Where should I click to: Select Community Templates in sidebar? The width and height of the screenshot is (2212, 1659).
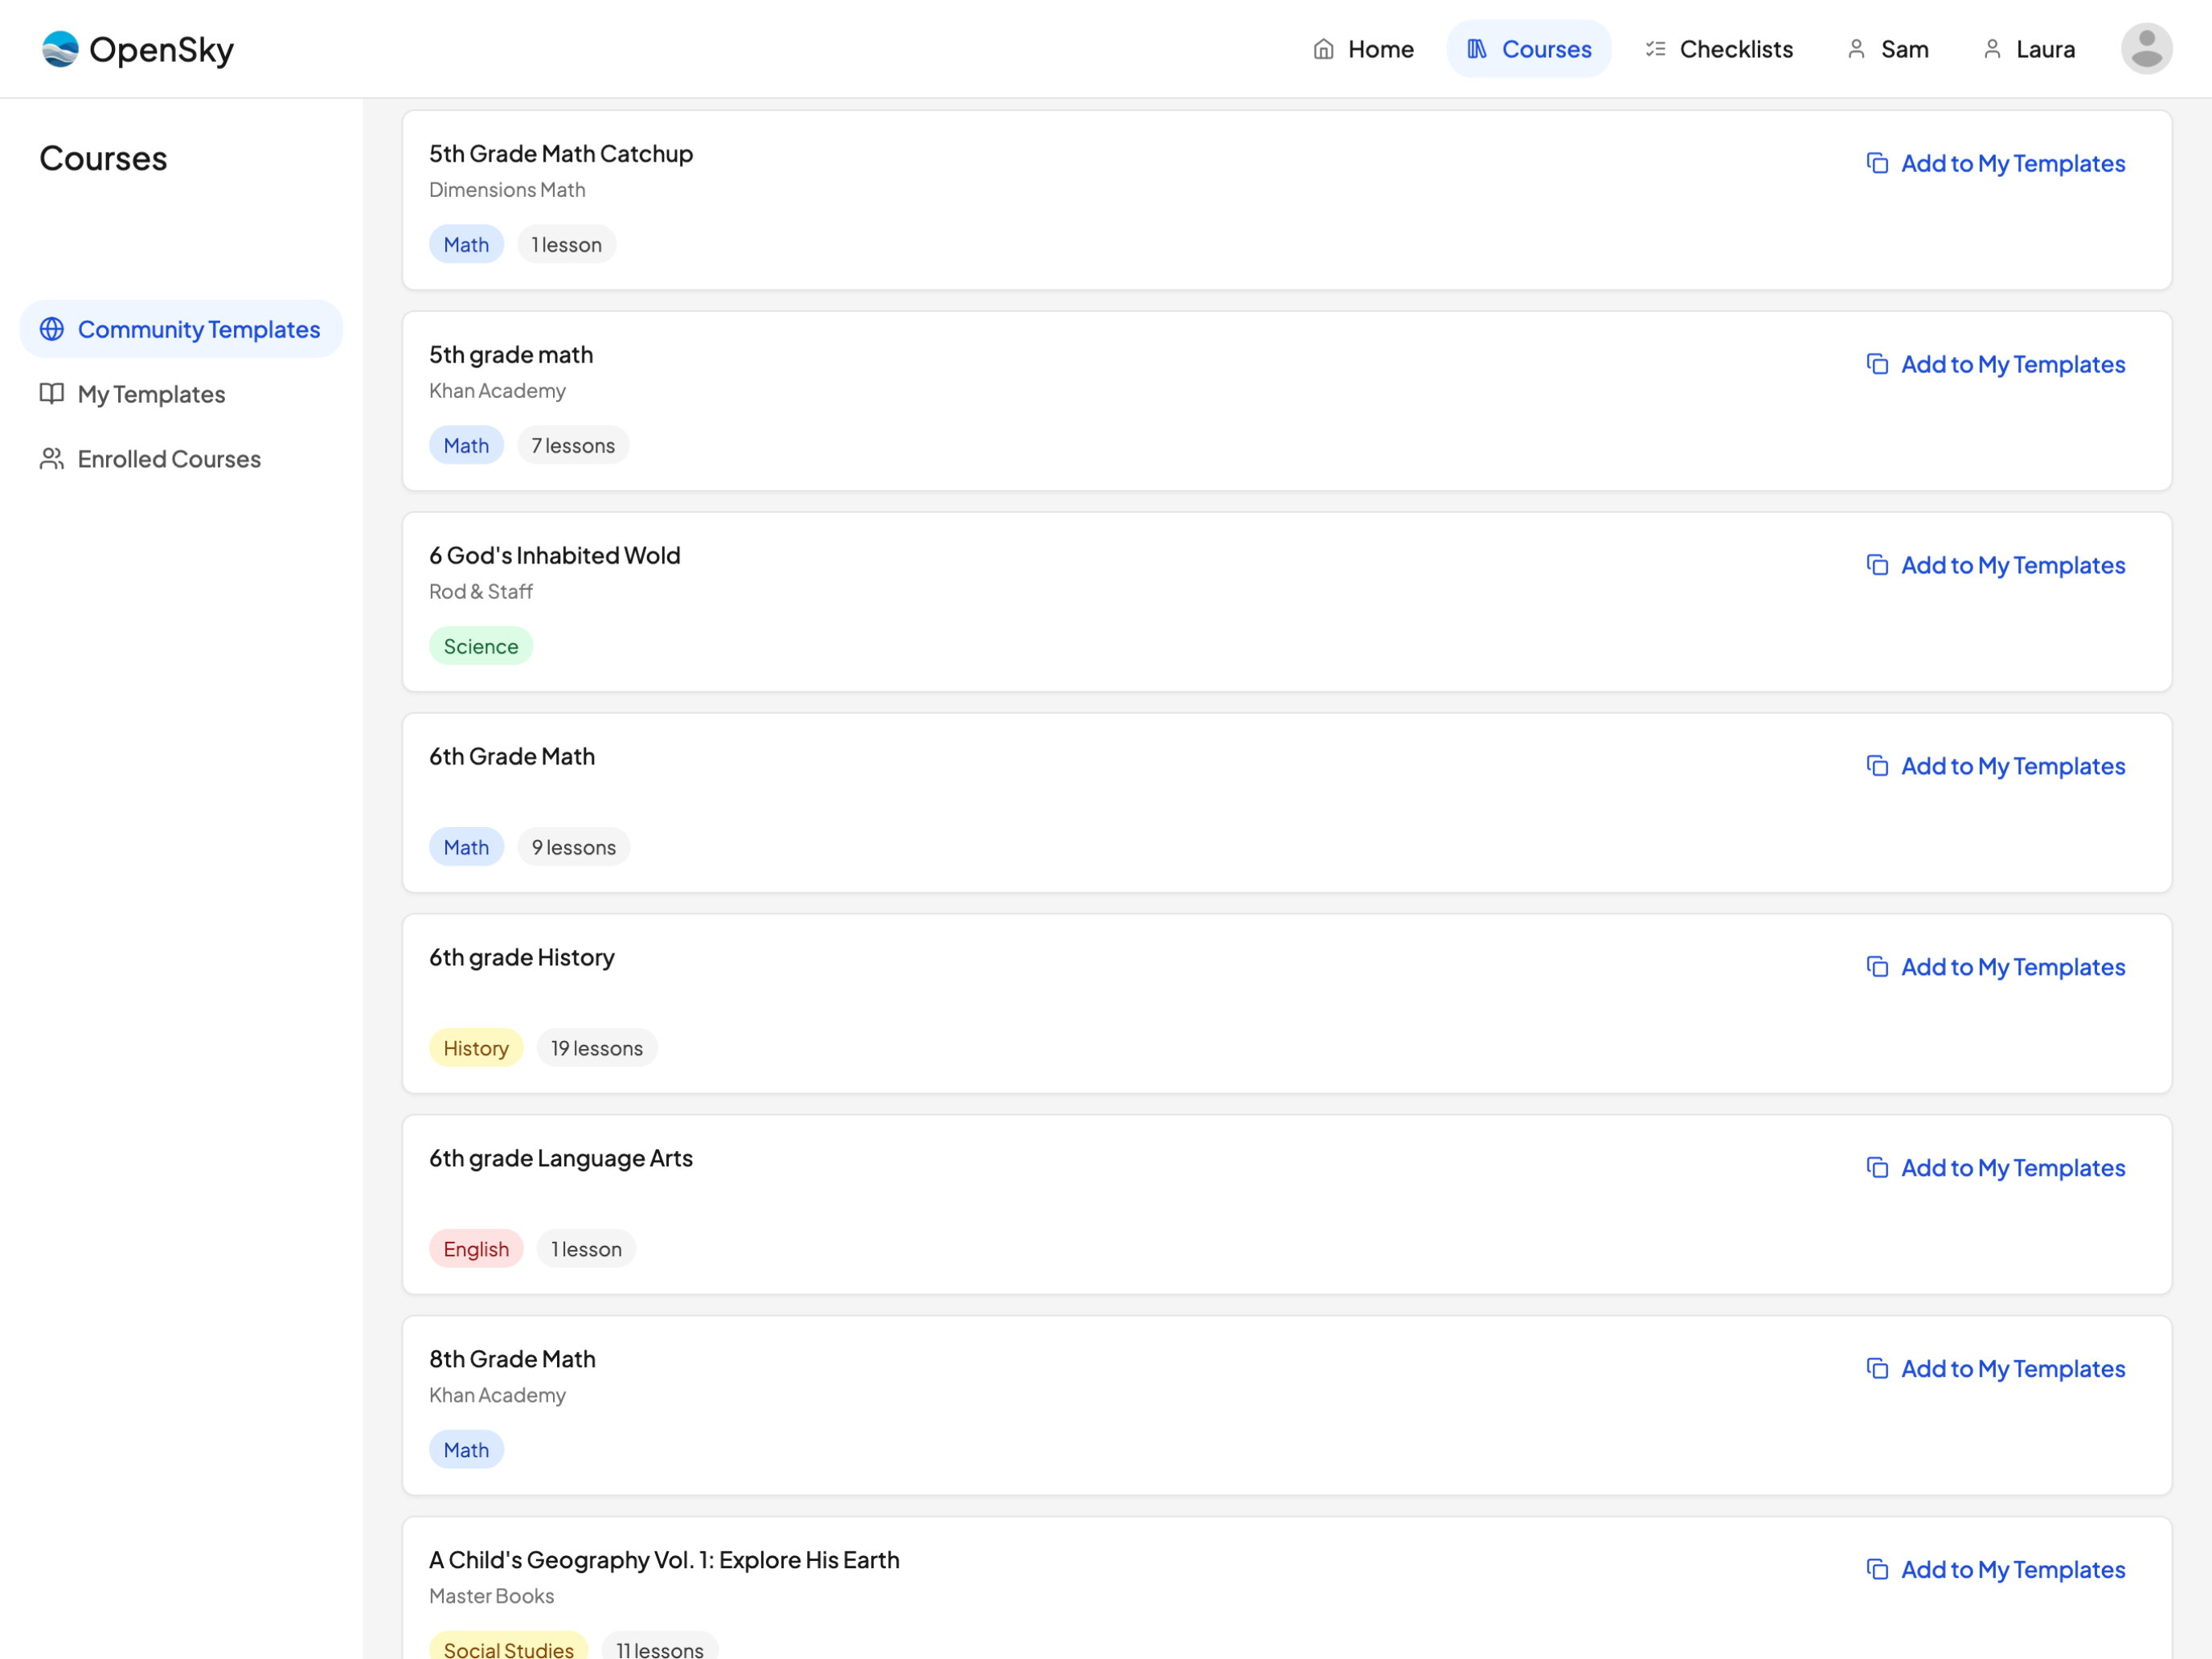[181, 329]
